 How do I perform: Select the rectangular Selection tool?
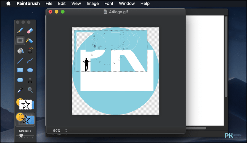click(20, 40)
